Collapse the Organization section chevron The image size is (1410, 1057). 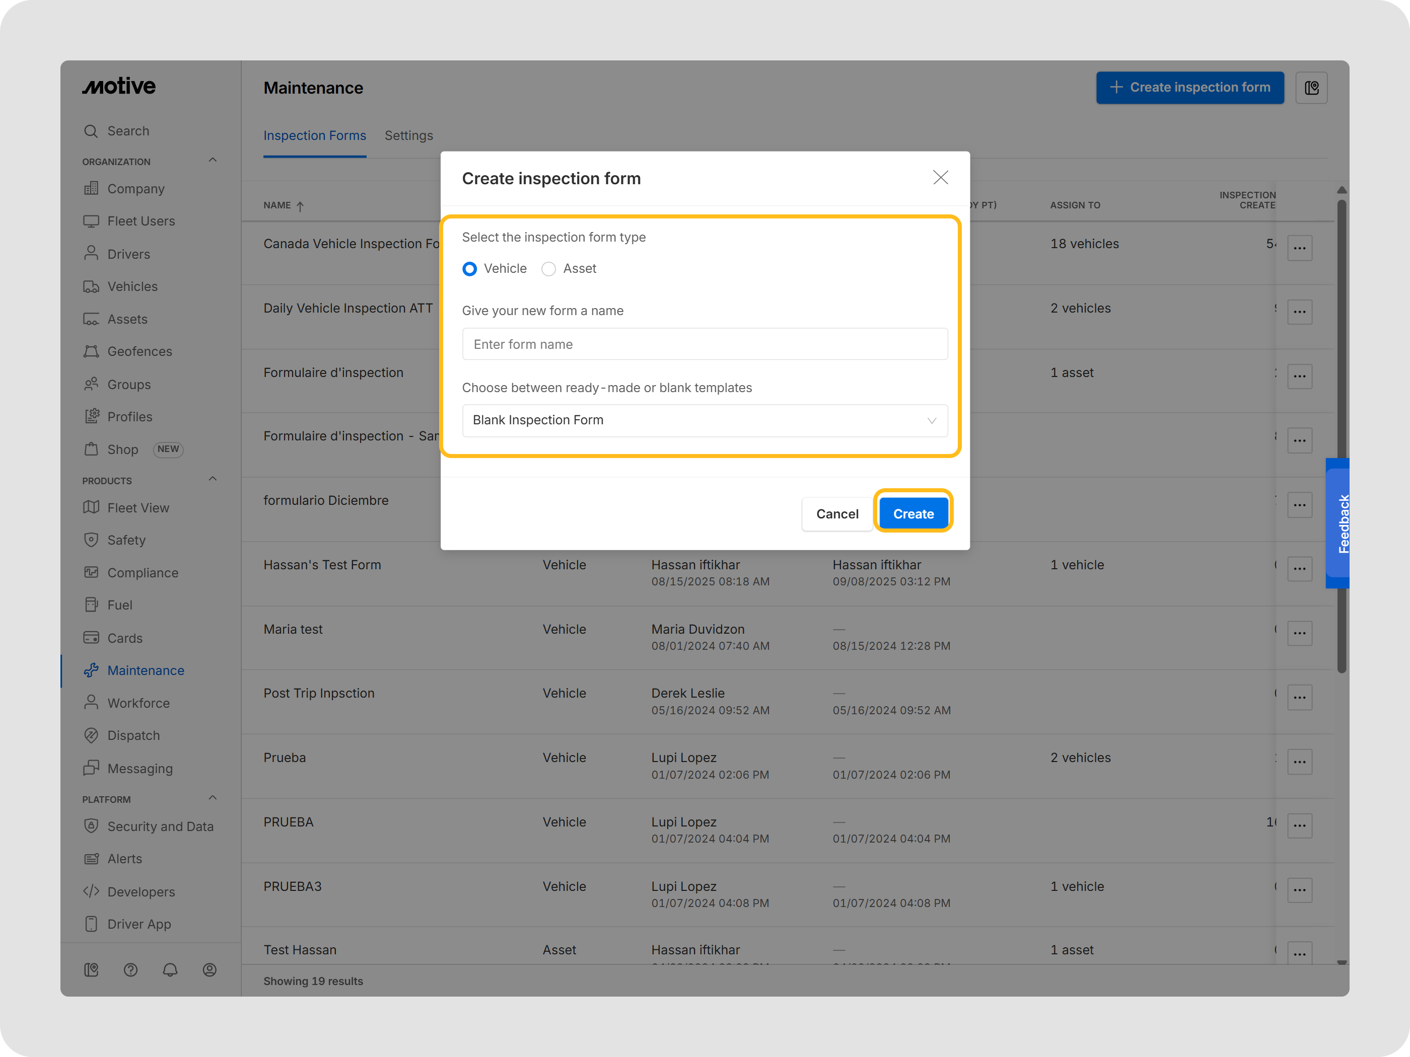tap(213, 160)
